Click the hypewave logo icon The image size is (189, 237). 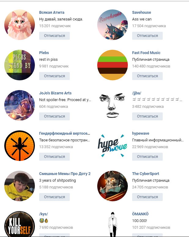point(113,146)
